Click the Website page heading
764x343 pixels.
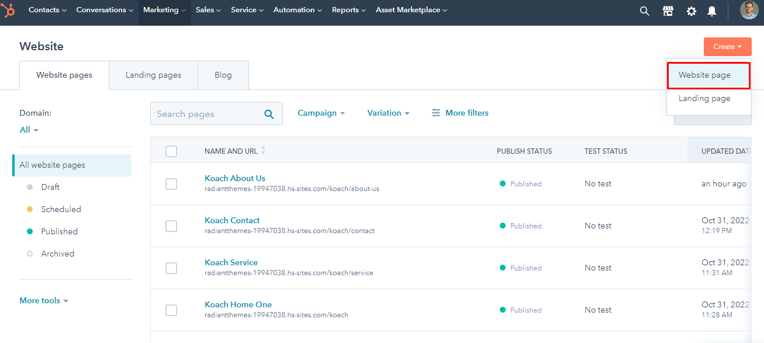[42, 47]
